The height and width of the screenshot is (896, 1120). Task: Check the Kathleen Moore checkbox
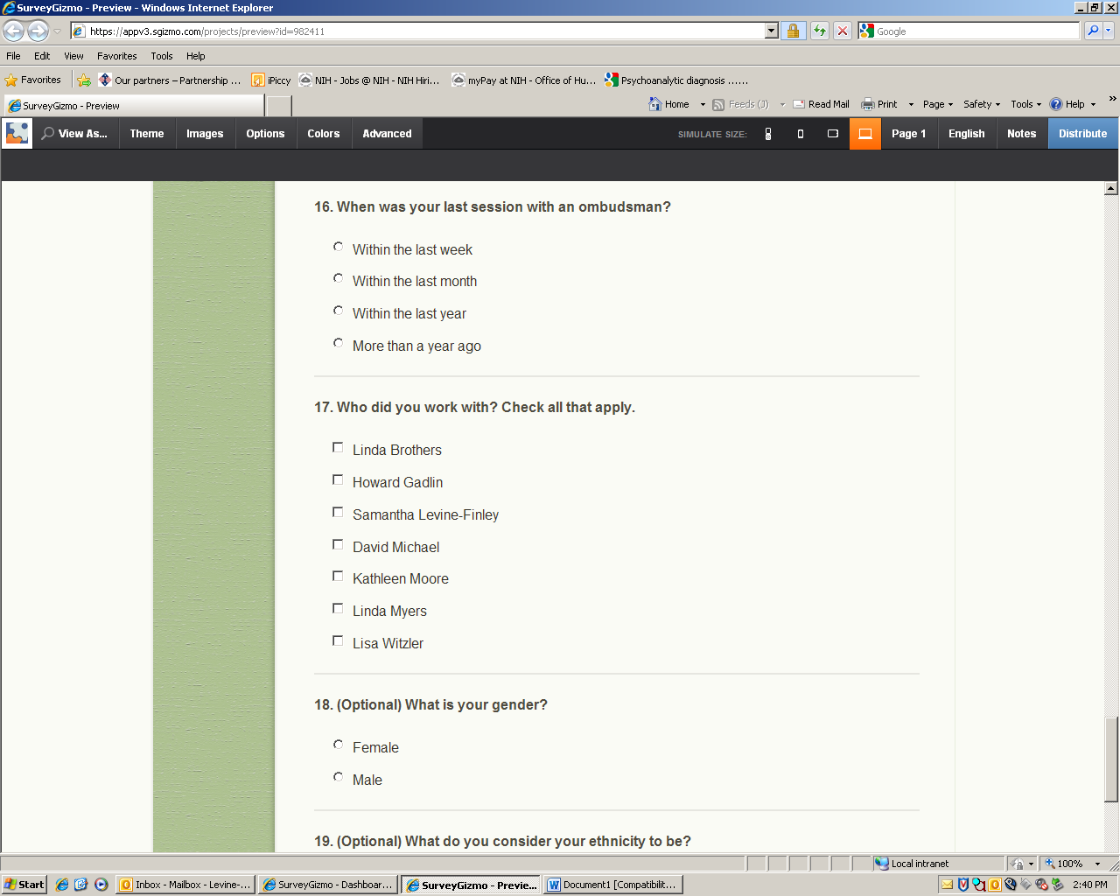tap(338, 576)
